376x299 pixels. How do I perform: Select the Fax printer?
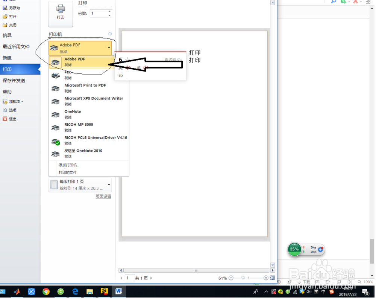tap(89, 75)
